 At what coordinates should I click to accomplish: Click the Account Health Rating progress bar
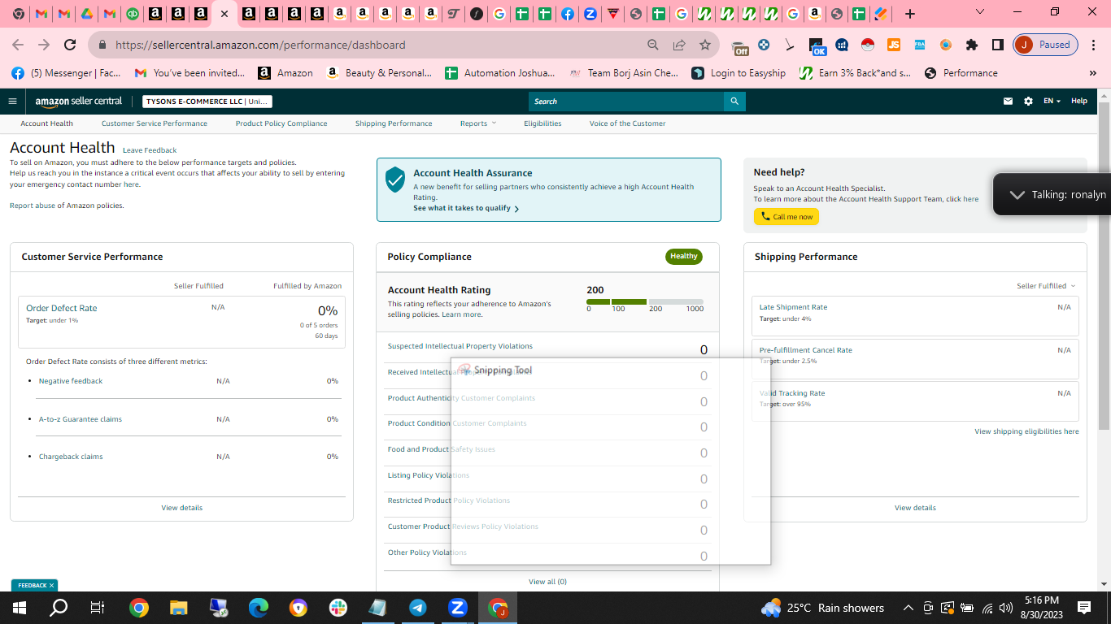(645, 301)
